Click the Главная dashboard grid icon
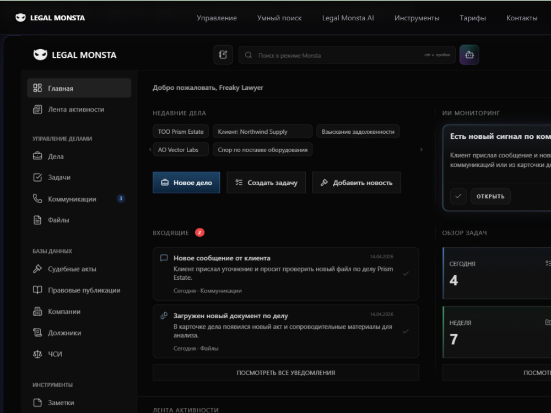The height and width of the screenshot is (413, 551). tap(37, 88)
